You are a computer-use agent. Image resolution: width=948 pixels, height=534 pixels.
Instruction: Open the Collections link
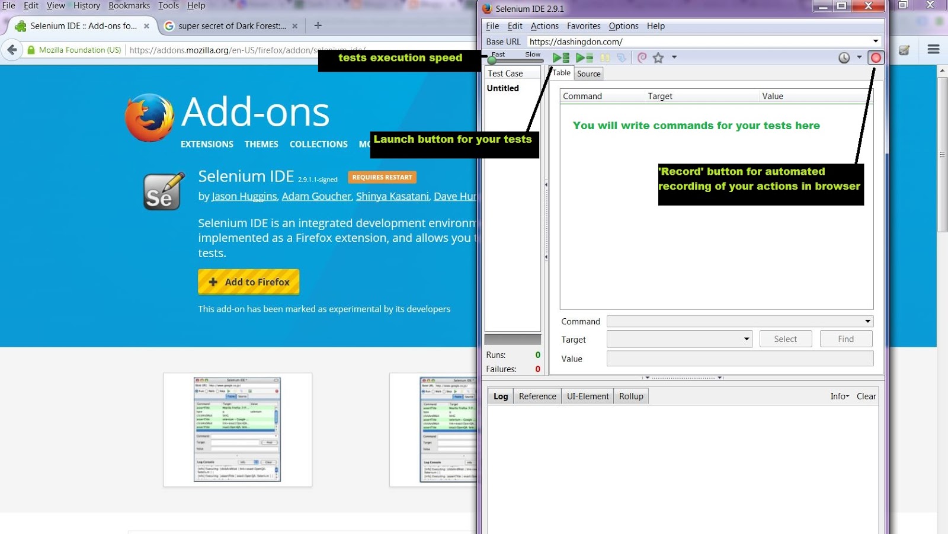(319, 145)
